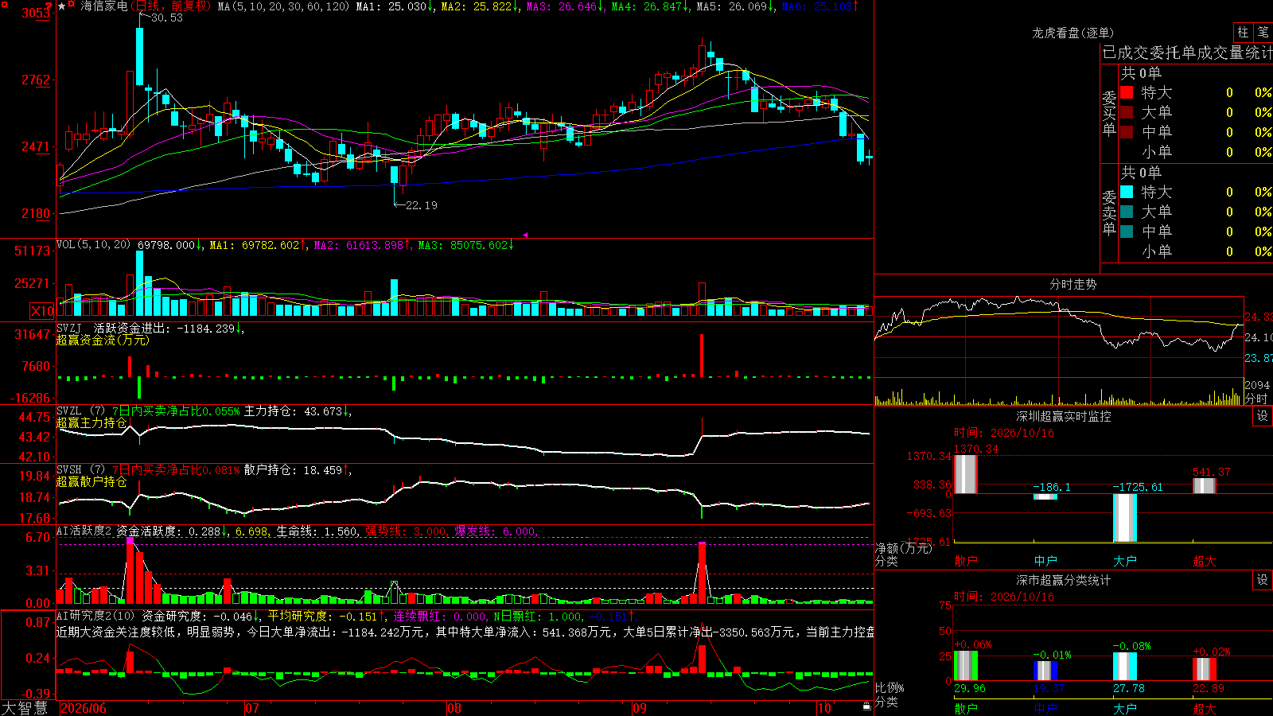The width and height of the screenshot is (1273, 716).
Task: Click the 22.89 超大 ratio value in 分类统计
Action: pos(1209,688)
